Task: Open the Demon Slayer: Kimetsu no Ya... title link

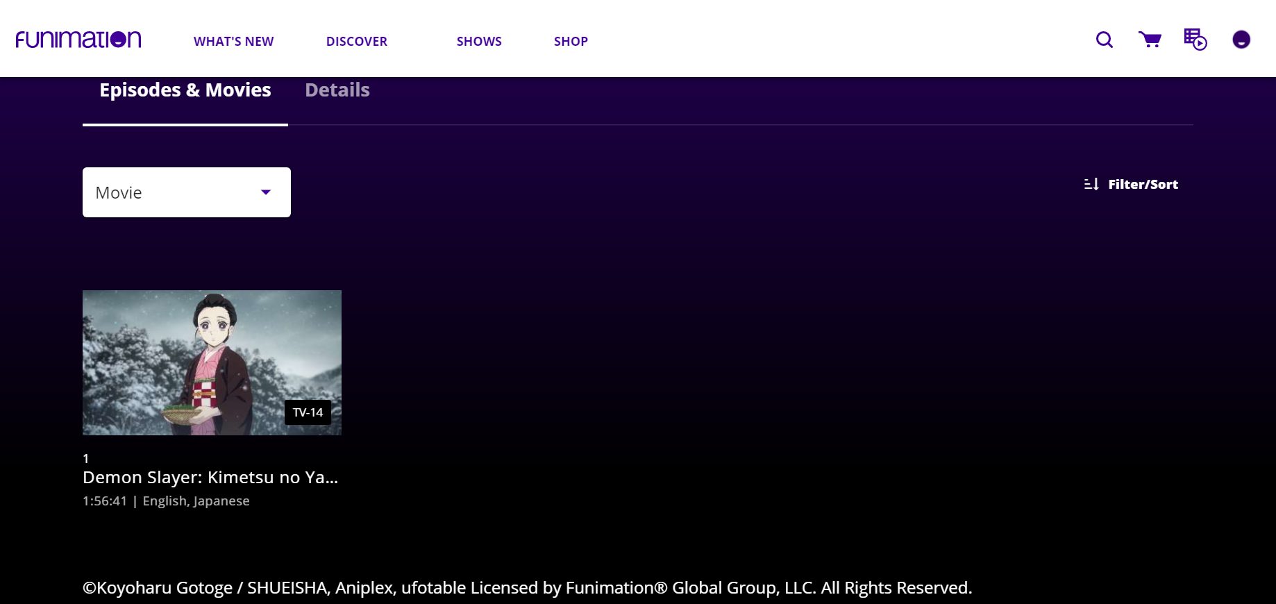Action: click(x=210, y=478)
